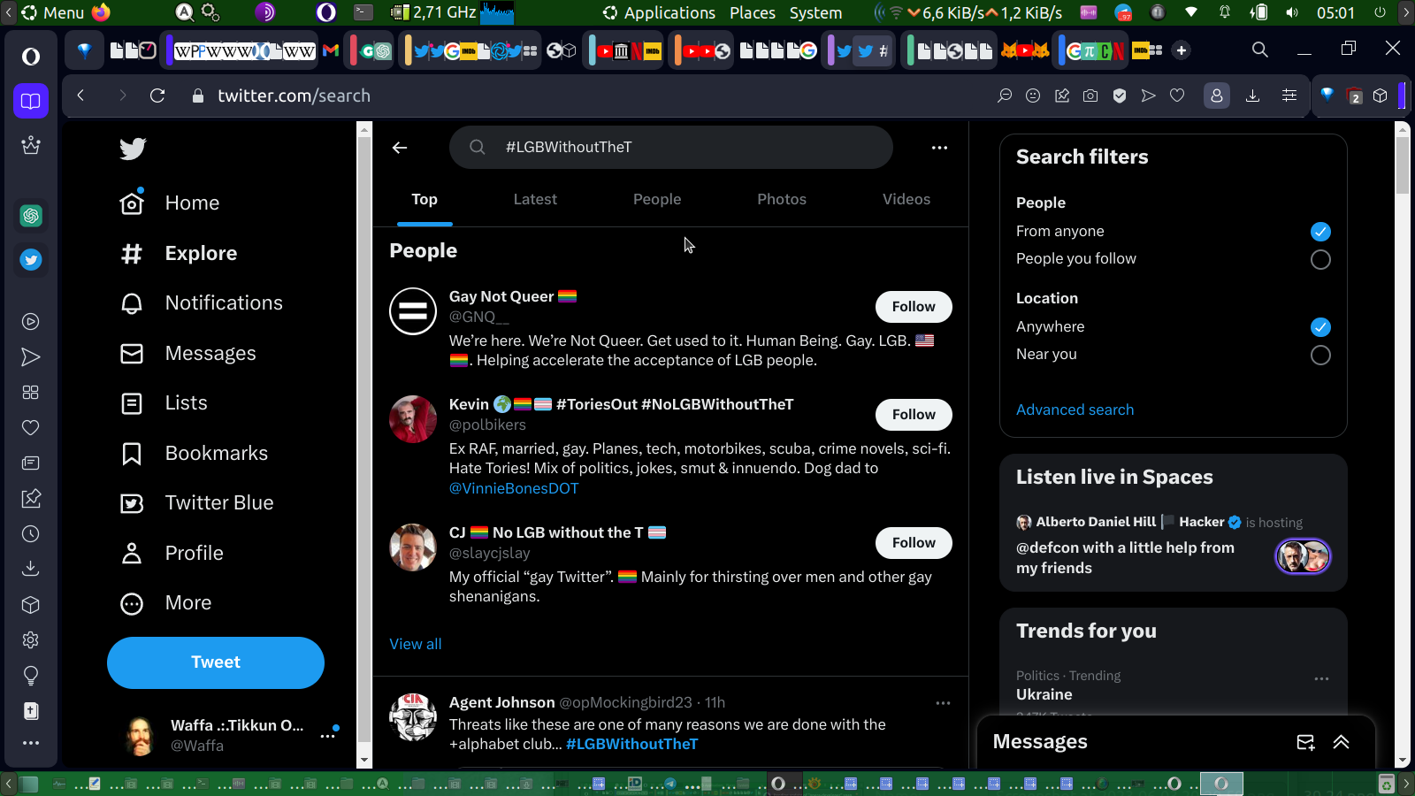Select the Top results tab
The height and width of the screenshot is (796, 1415).
click(424, 200)
